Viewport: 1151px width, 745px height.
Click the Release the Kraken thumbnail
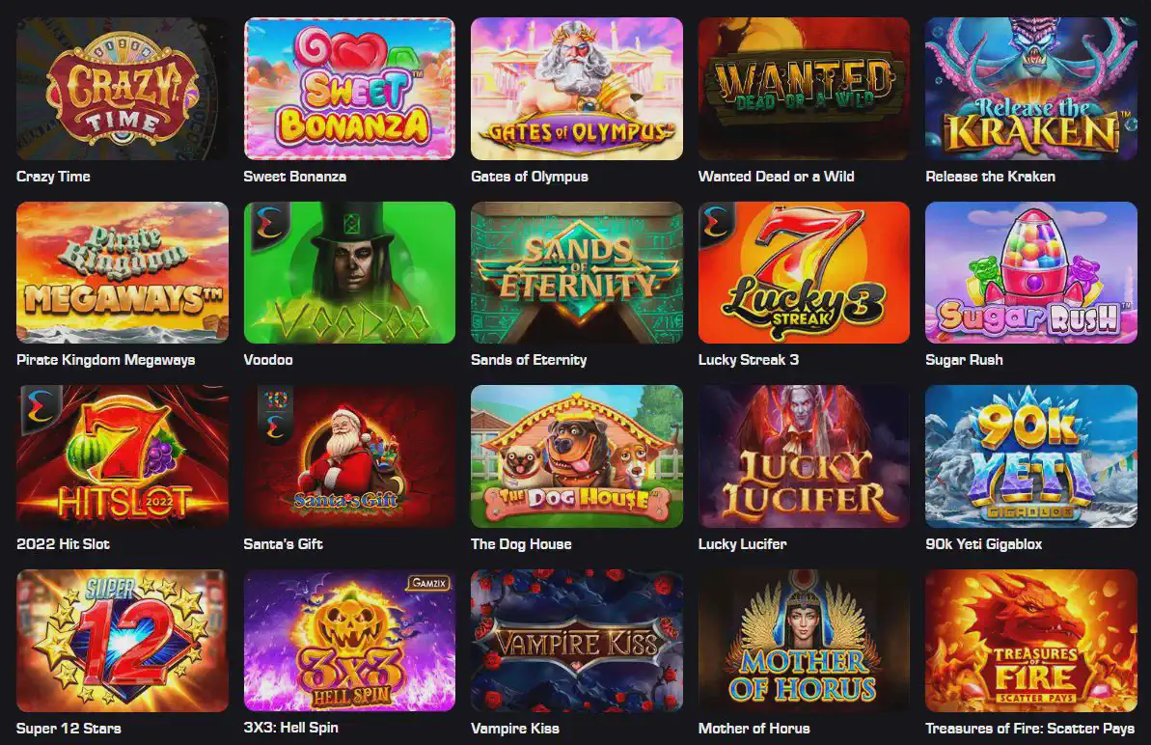tap(1030, 89)
